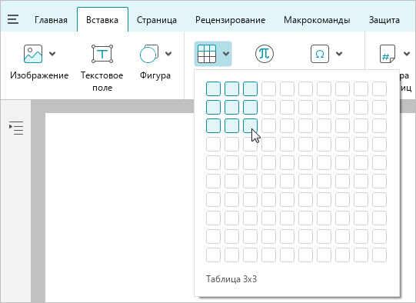Image resolution: width=416 pixels, height=303 pixels.
Task: Collapse the table dropdown arrow
Action: 226,54
